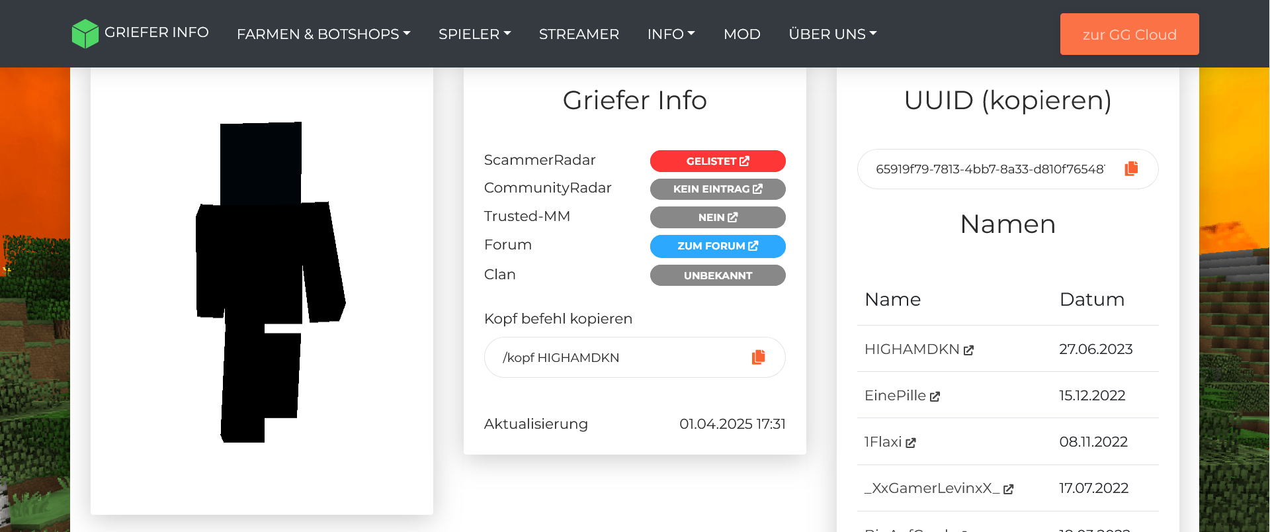Open the ZUM FORUM link
Viewport: 1270px width, 532px height.
(718, 246)
